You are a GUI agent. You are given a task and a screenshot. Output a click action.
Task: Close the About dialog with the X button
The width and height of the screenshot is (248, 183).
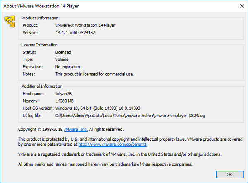tap(241, 6)
